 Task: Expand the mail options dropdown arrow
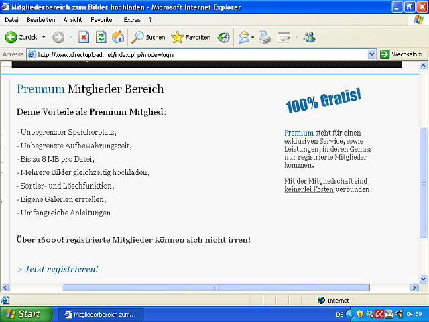tap(253, 37)
